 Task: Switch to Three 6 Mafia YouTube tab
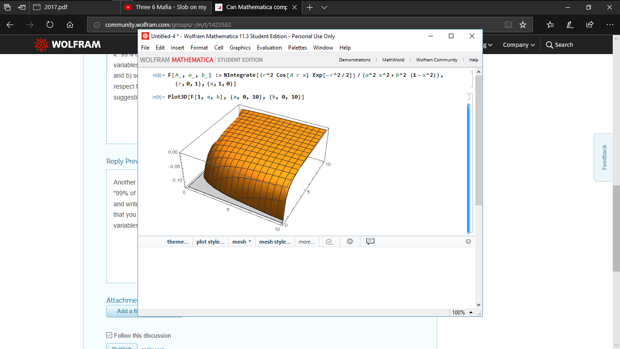[165, 7]
